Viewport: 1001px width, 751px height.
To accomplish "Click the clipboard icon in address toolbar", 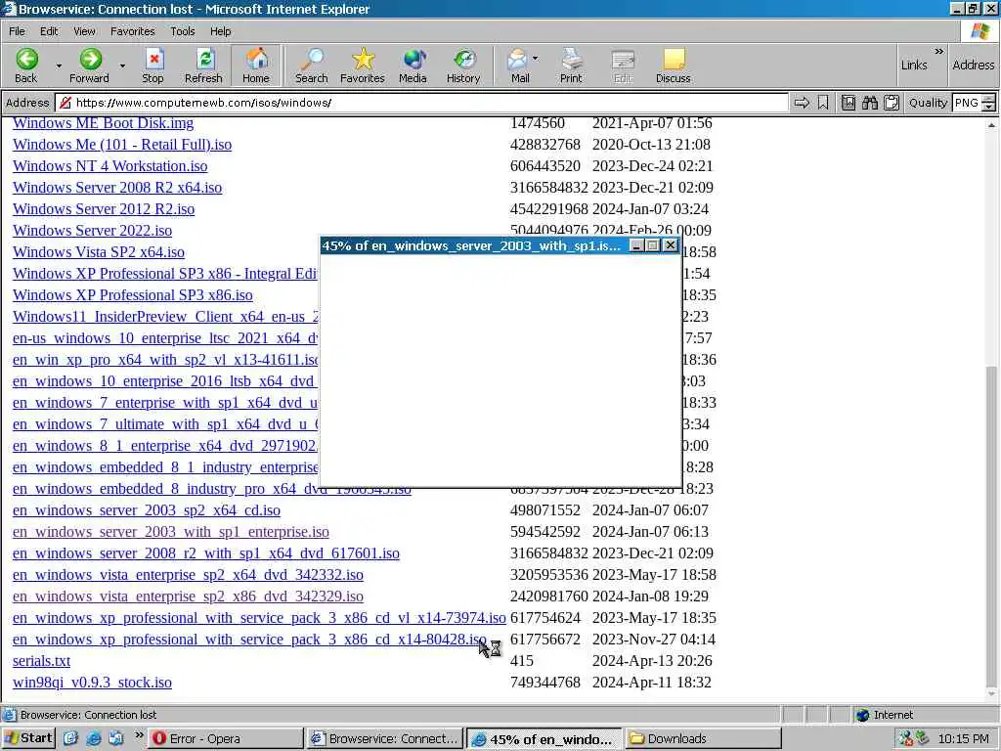I will pyautogui.click(x=892, y=103).
